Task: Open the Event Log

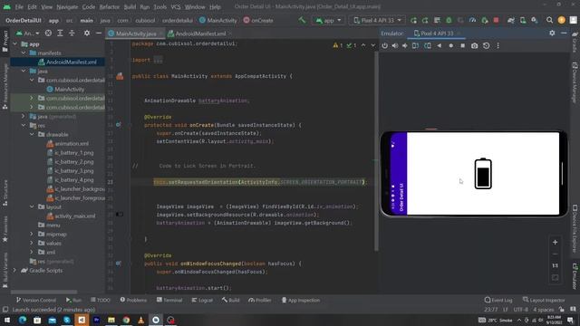Action: point(498,300)
